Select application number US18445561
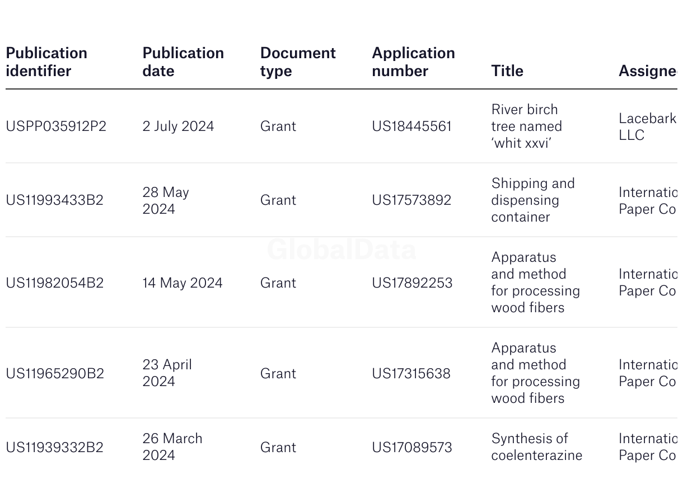Screen dimensions: 683x498 click(x=411, y=126)
